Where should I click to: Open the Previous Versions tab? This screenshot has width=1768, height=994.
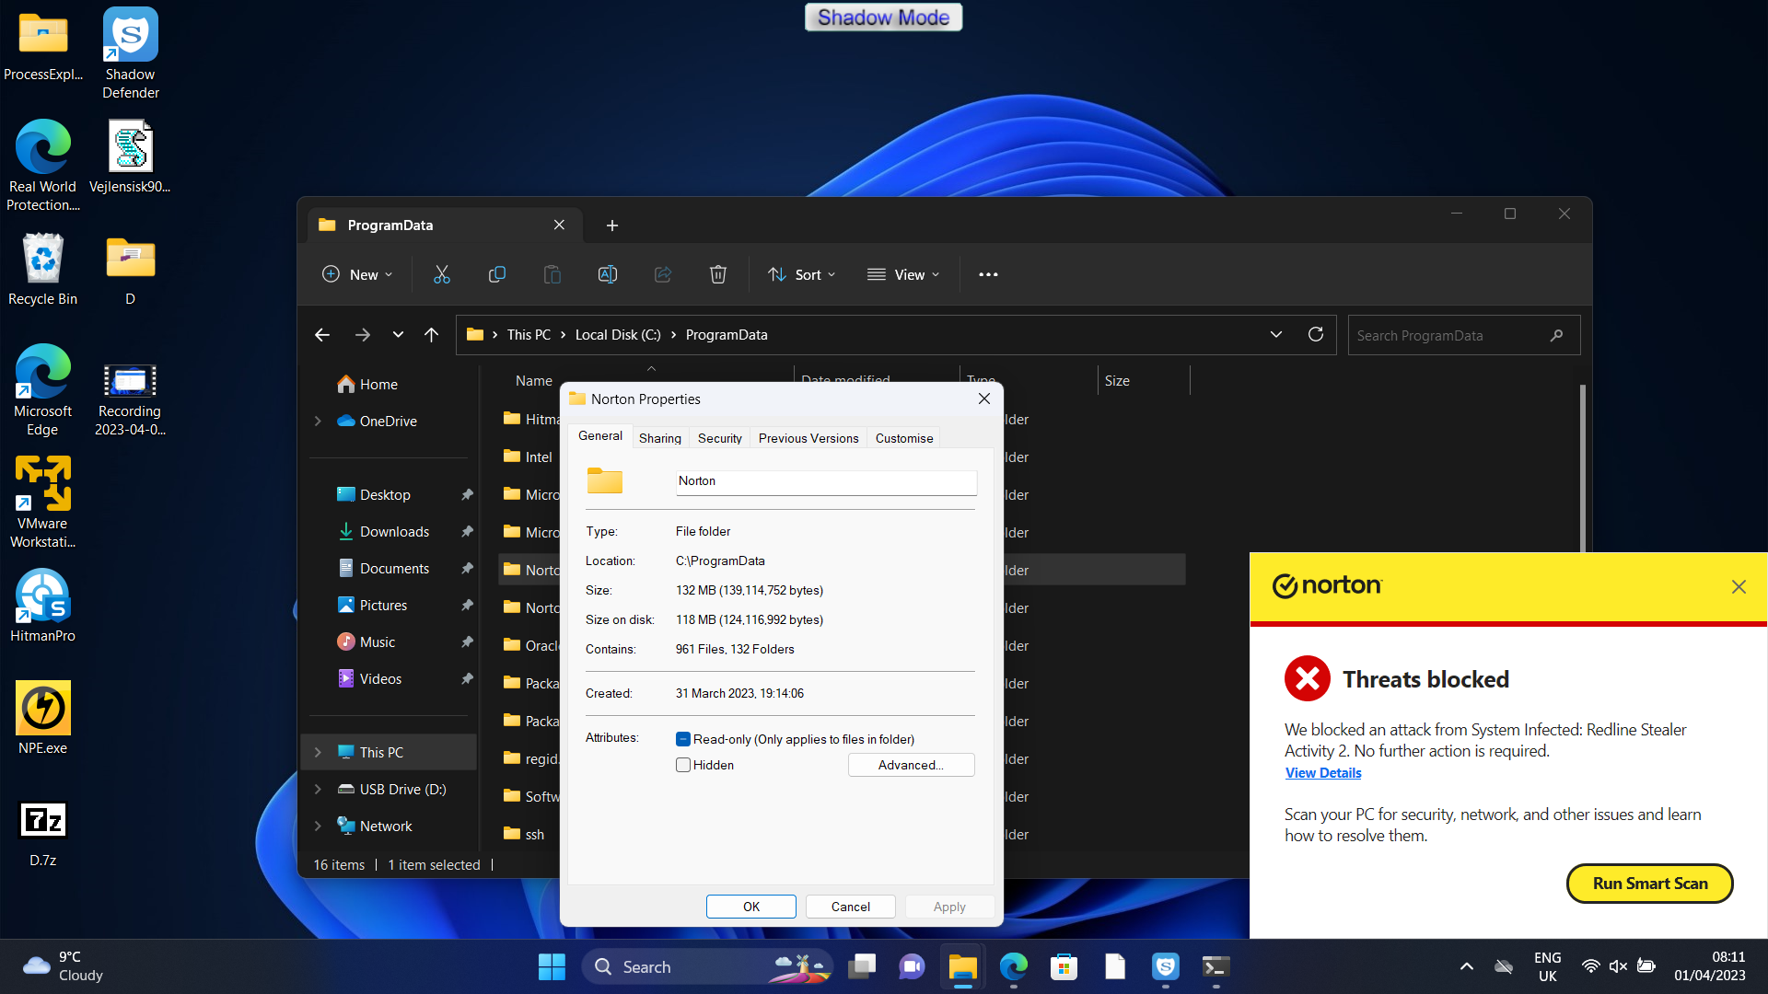808,438
